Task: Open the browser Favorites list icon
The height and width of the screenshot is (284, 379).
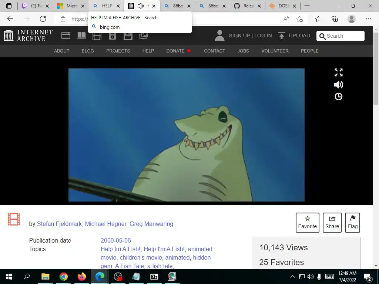Action: coord(318,18)
